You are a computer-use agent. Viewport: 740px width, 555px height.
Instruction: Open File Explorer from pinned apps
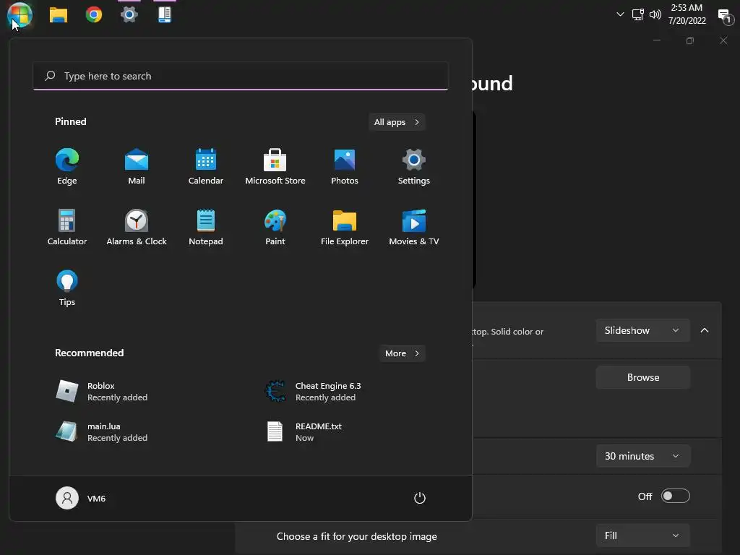(345, 227)
